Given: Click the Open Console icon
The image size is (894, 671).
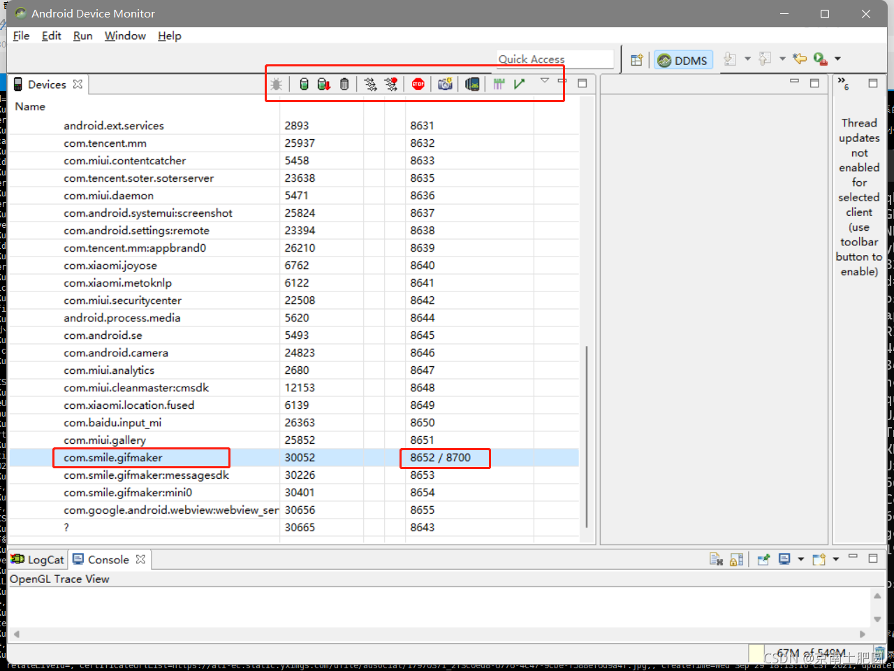Looking at the screenshot, I should tap(819, 559).
